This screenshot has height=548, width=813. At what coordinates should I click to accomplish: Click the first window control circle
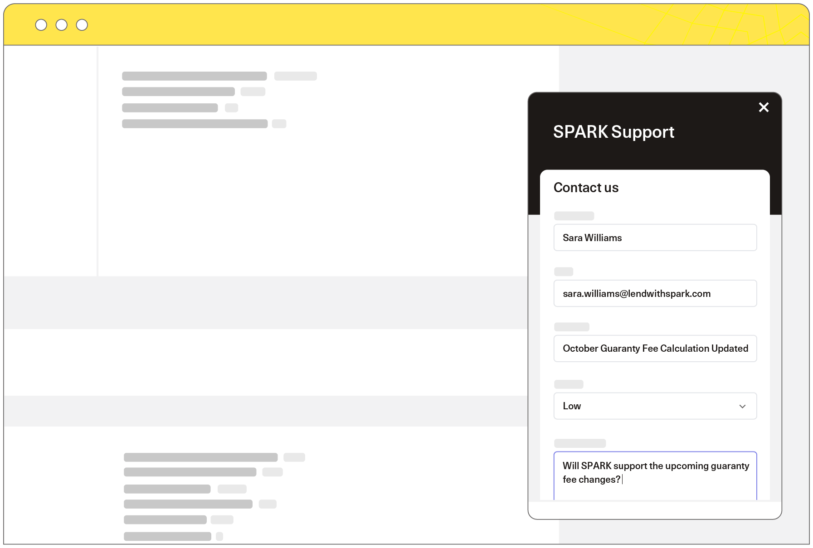(41, 25)
